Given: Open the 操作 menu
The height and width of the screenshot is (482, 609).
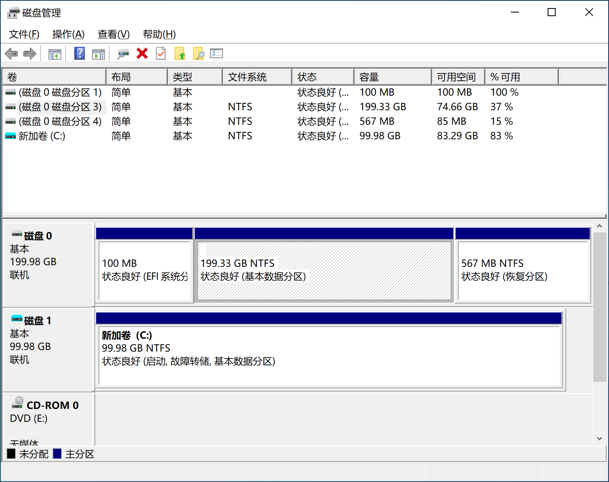Looking at the screenshot, I should click(x=68, y=34).
